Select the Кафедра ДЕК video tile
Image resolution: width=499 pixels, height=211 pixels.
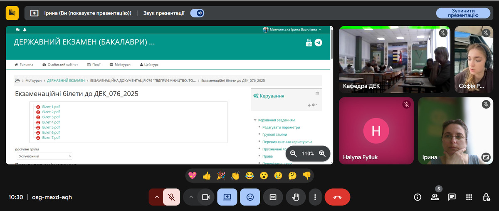pos(395,60)
